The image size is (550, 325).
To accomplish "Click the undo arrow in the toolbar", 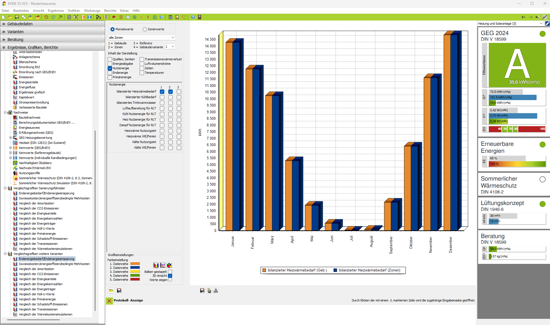I will click(46, 17).
